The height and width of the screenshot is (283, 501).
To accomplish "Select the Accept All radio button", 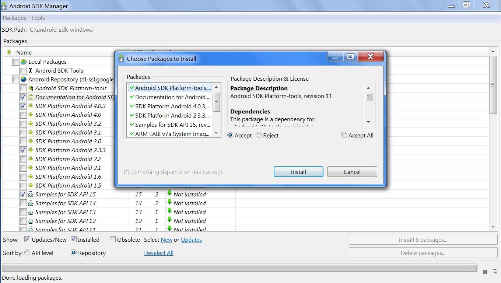I will (x=344, y=135).
